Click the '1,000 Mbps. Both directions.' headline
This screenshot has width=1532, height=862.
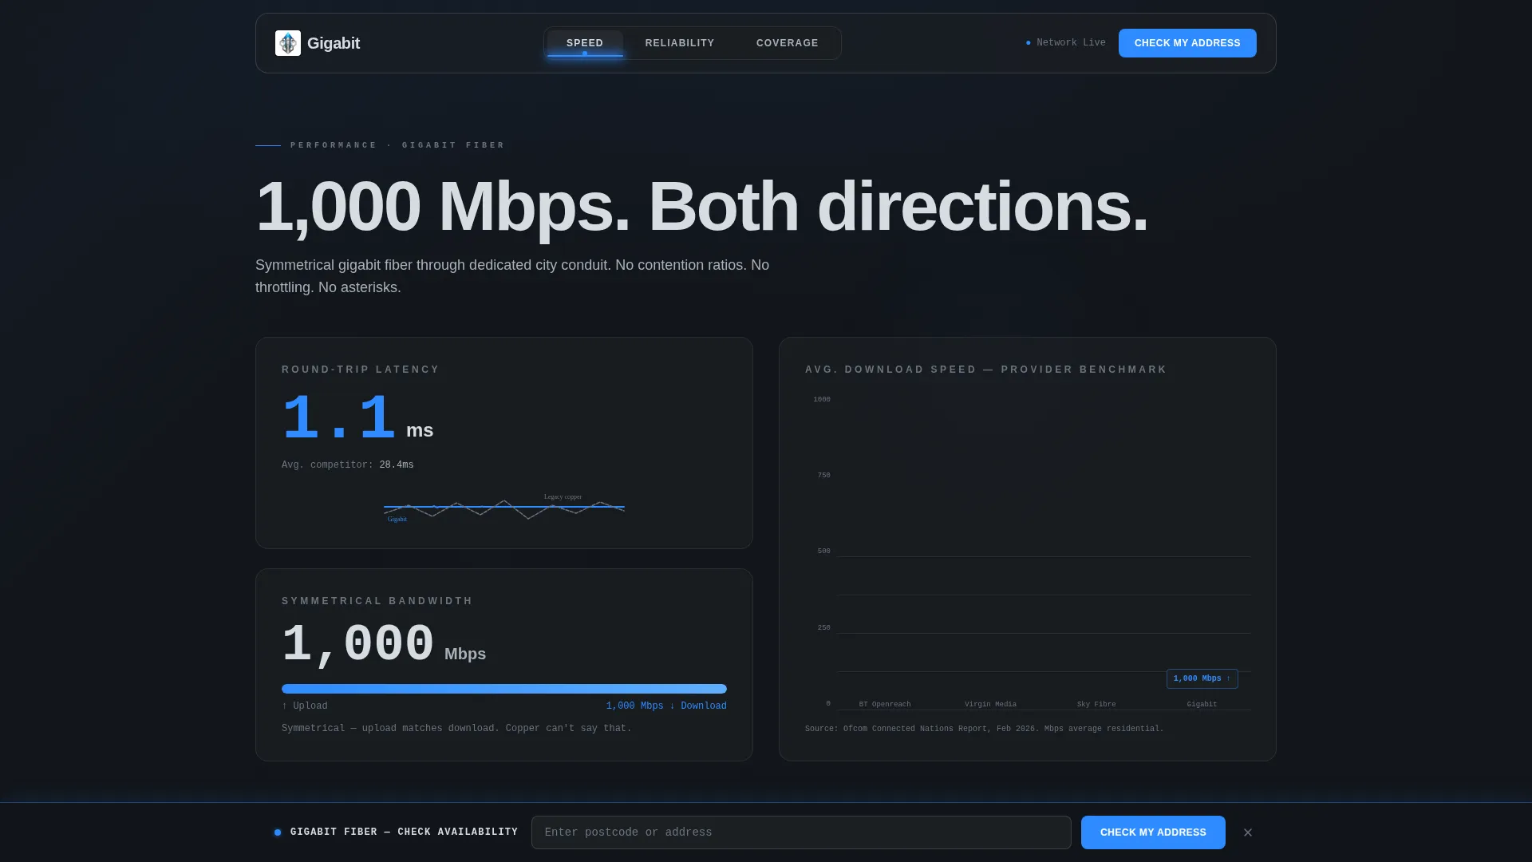click(x=702, y=206)
